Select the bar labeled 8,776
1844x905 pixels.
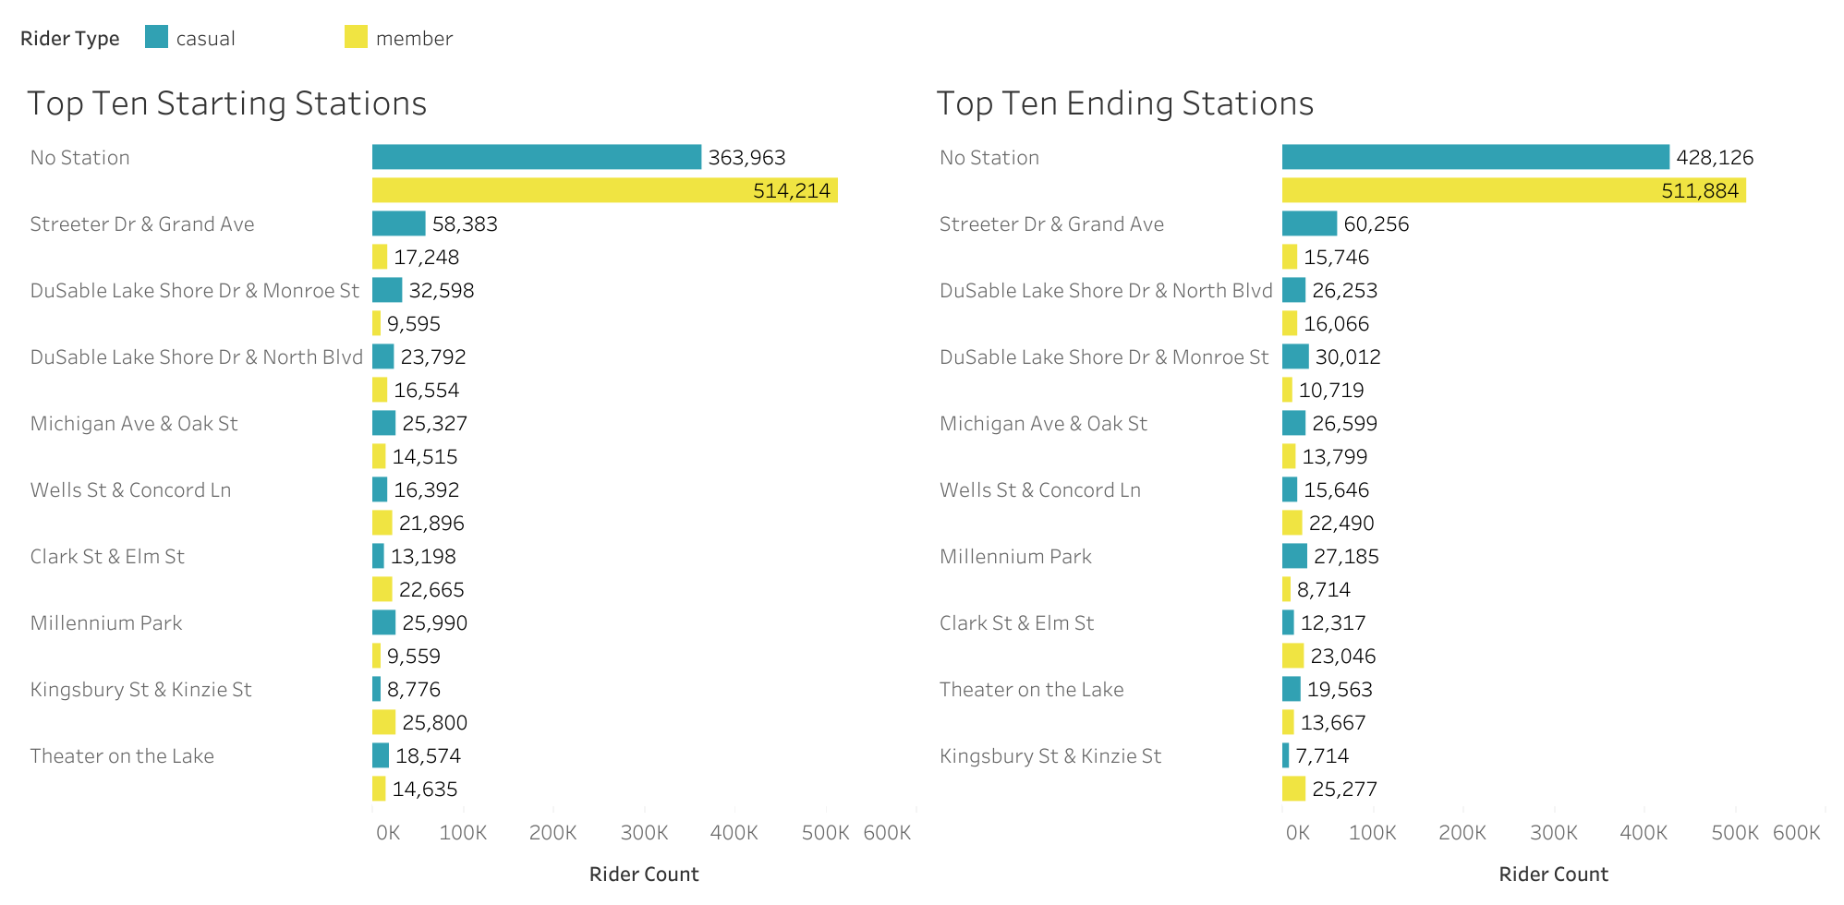click(x=376, y=689)
